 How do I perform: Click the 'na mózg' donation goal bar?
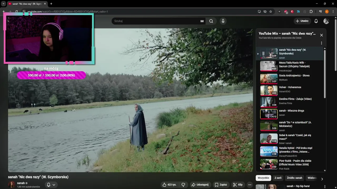pyautogui.click(x=51, y=75)
